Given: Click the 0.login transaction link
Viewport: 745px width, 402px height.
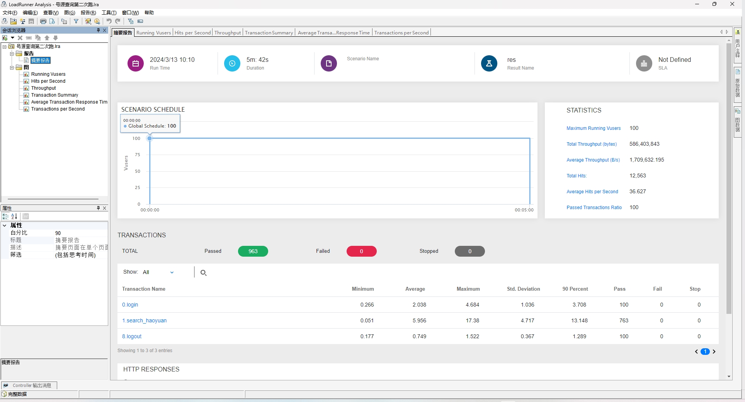Looking at the screenshot, I should (130, 305).
